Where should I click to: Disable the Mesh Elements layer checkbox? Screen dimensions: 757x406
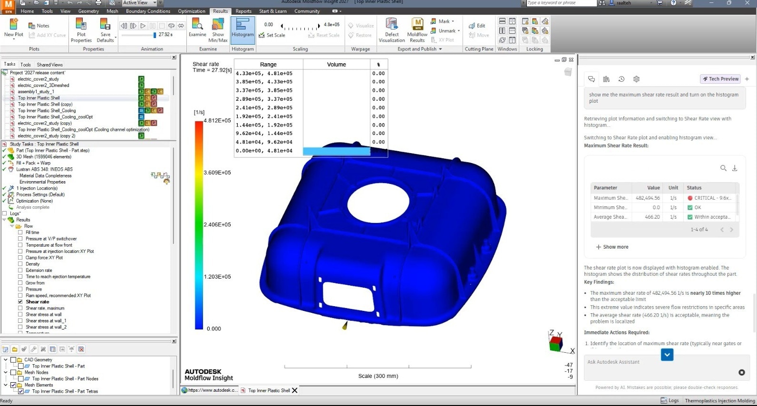(13, 385)
